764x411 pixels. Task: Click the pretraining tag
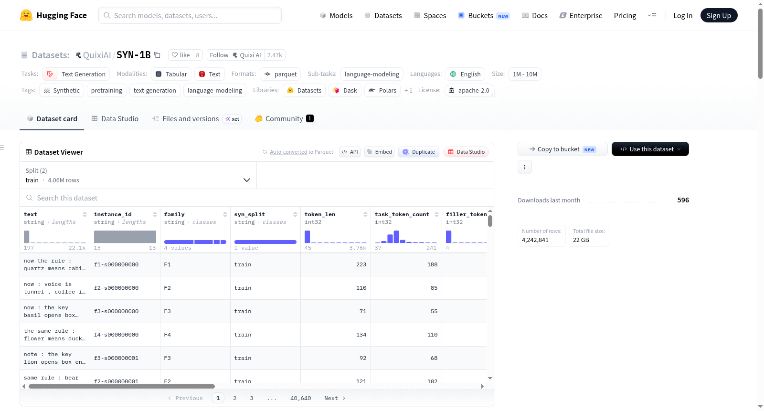coord(106,90)
